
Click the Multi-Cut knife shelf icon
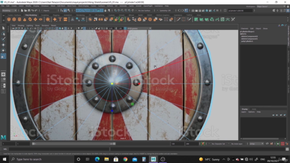(178, 19)
